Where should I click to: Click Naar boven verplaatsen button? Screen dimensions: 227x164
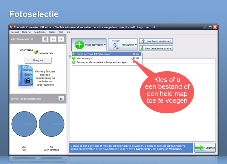156,41
